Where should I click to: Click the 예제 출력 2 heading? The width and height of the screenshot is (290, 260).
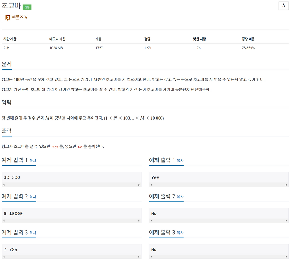162,196
